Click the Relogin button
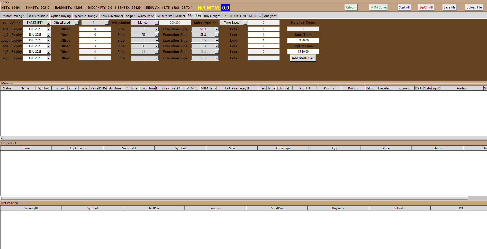Screen dimensions: 487x249 (351, 7)
